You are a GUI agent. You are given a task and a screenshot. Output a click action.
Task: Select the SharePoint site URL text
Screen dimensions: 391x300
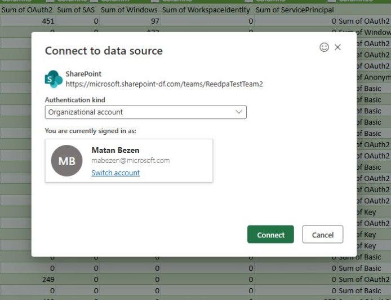coord(164,84)
